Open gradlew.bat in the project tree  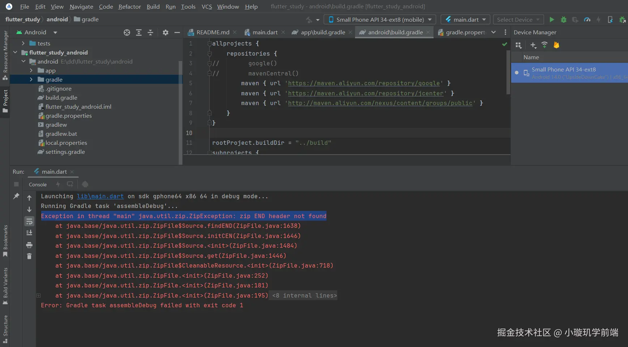click(x=61, y=134)
